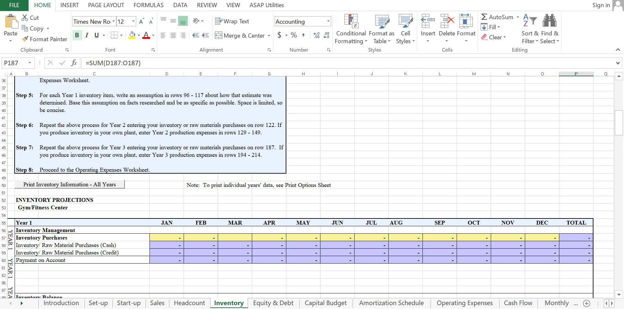Toggle Bold formatting
The image size is (624, 309).
click(x=77, y=35)
